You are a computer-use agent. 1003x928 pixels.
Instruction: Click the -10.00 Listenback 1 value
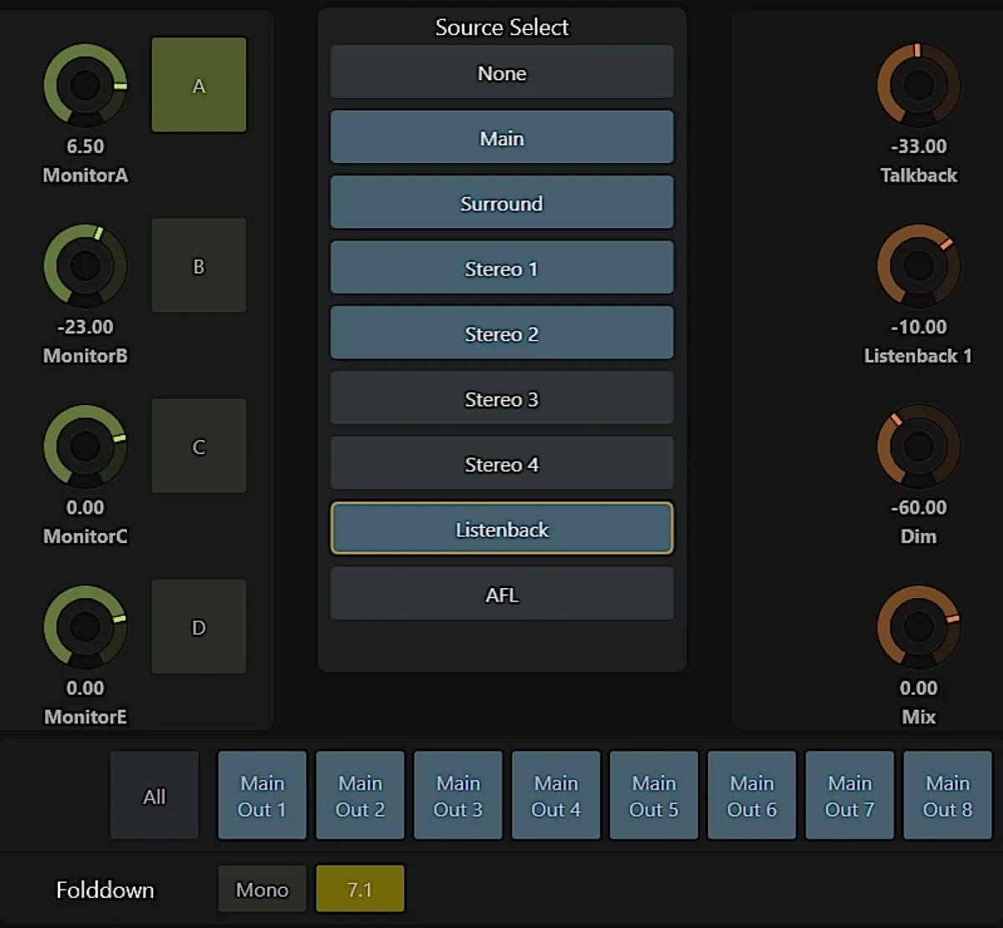coord(919,327)
